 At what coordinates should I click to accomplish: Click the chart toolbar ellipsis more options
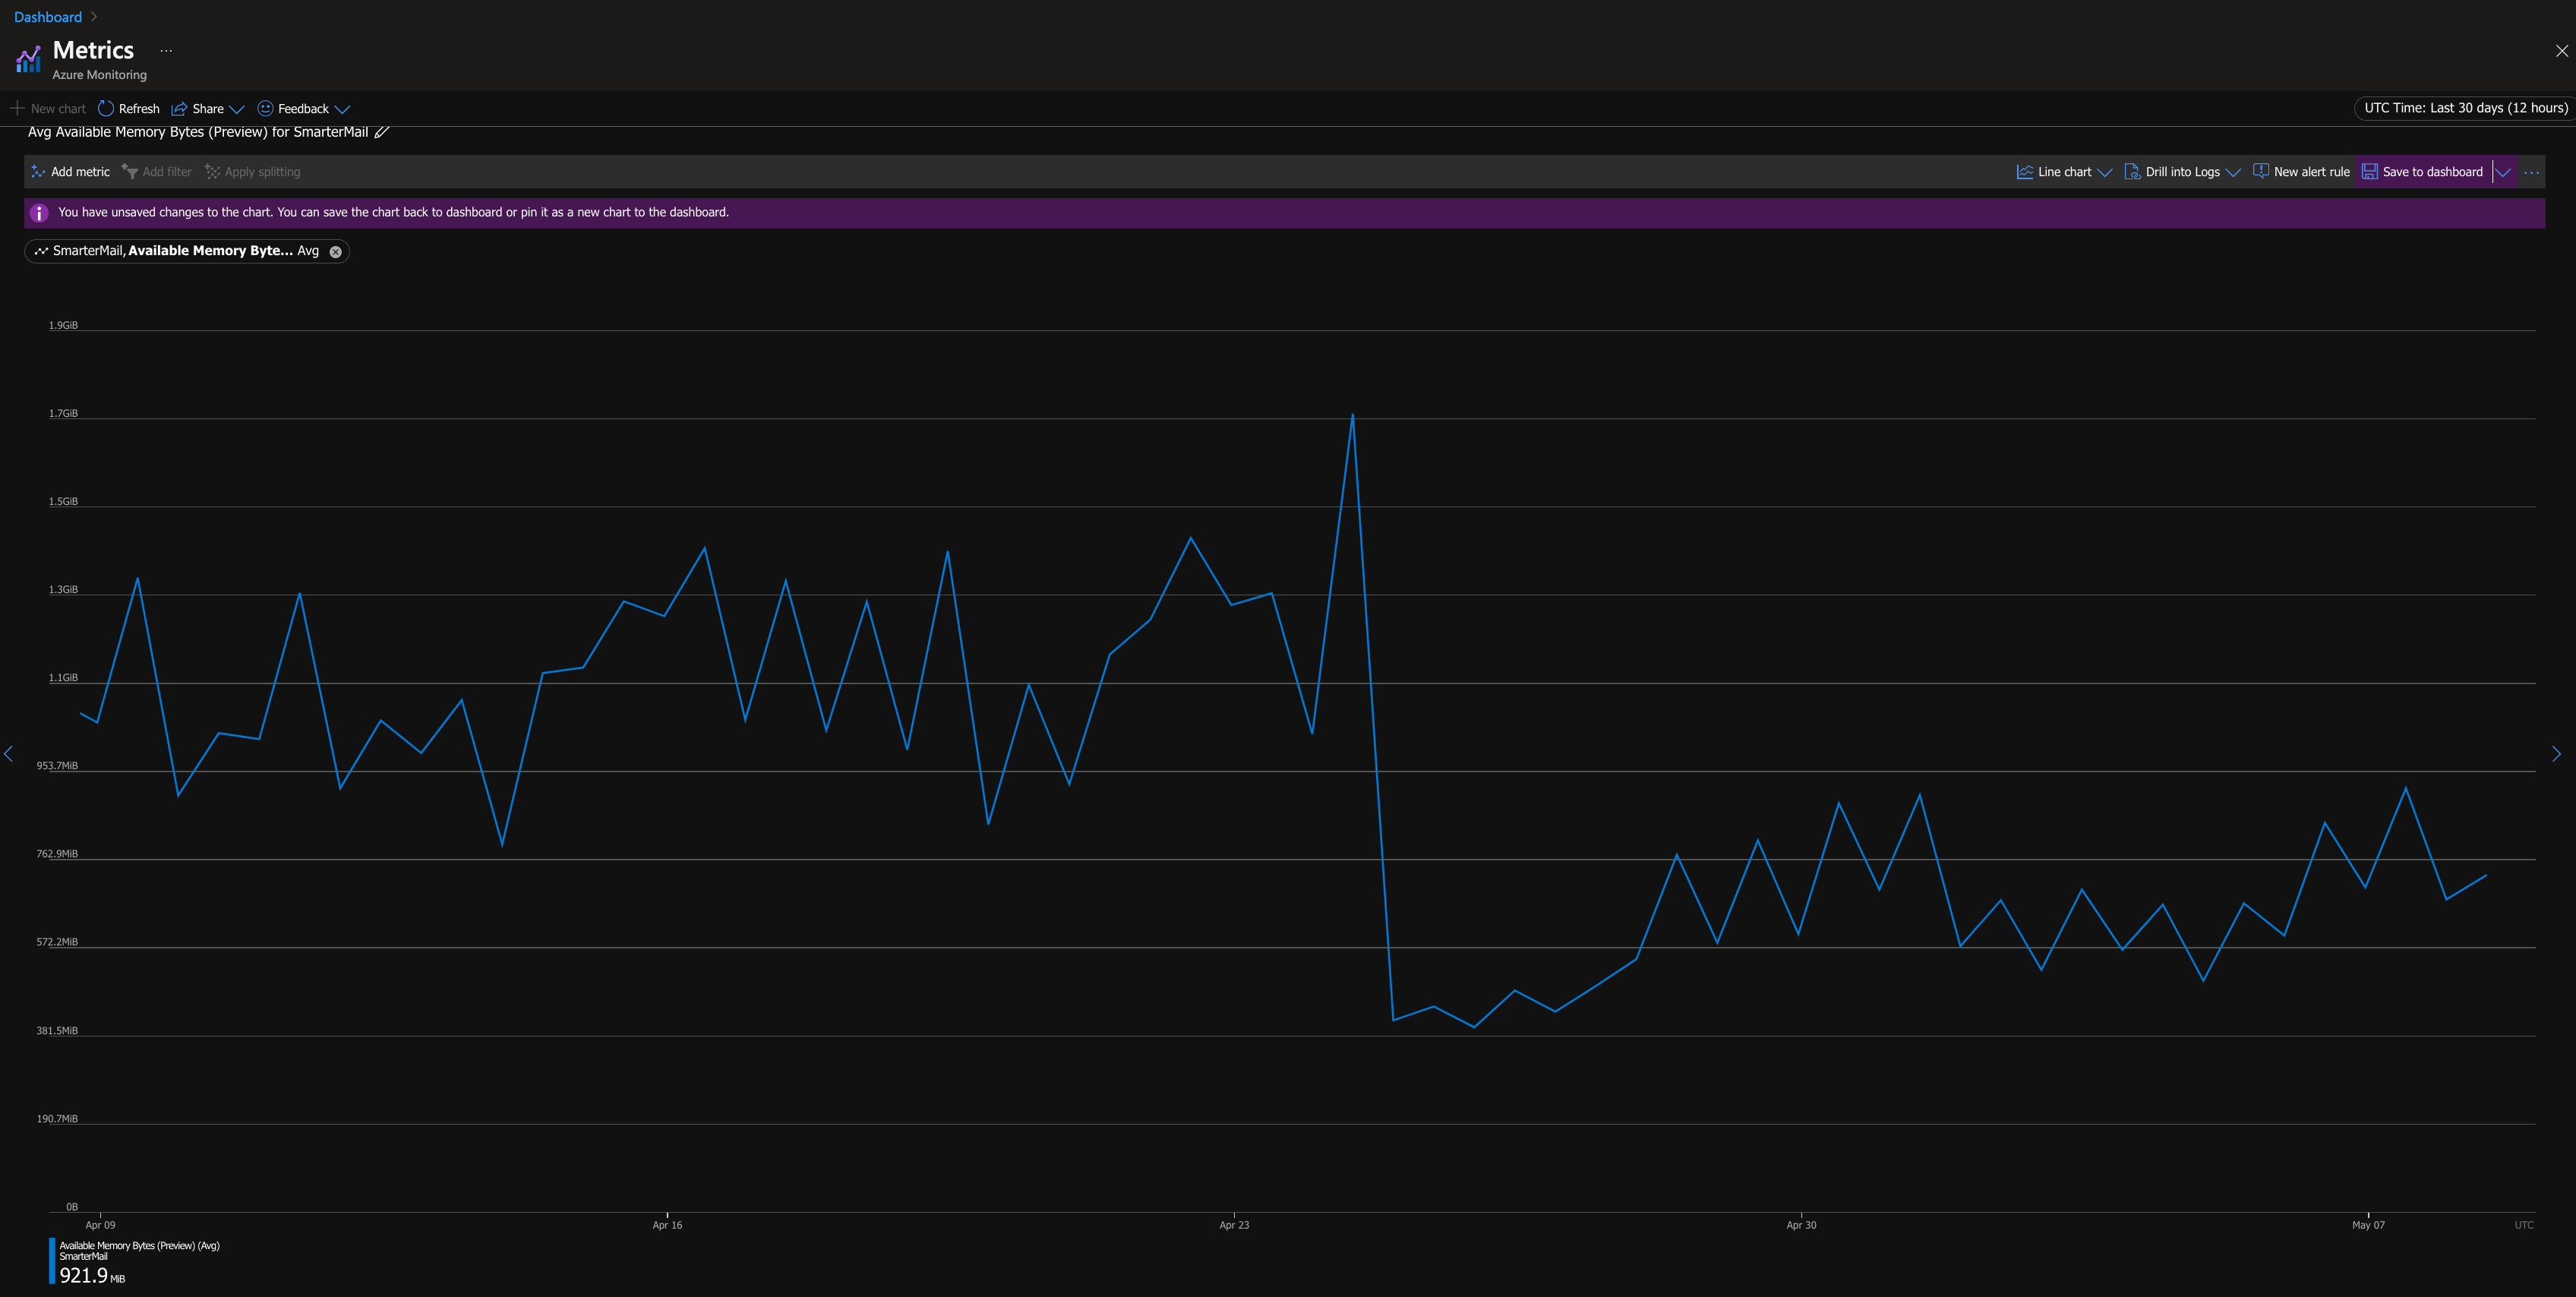(2531, 172)
